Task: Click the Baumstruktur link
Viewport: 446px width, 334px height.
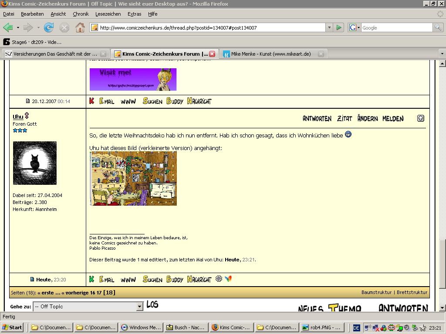Action: pos(376,292)
